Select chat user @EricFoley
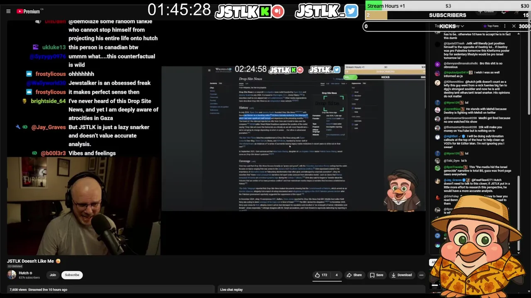Viewport: 531px width, 298px height. [451, 197]
